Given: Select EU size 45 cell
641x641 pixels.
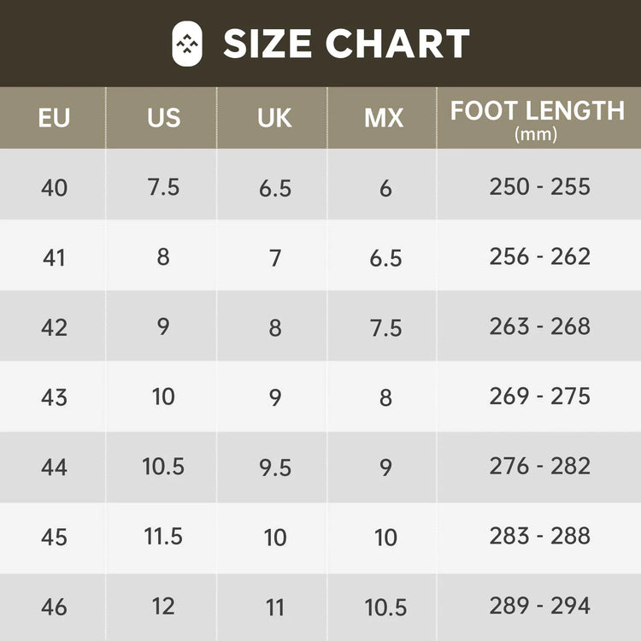Looking at the screenshot, I should pyautogui.click(x=54, y=537).
